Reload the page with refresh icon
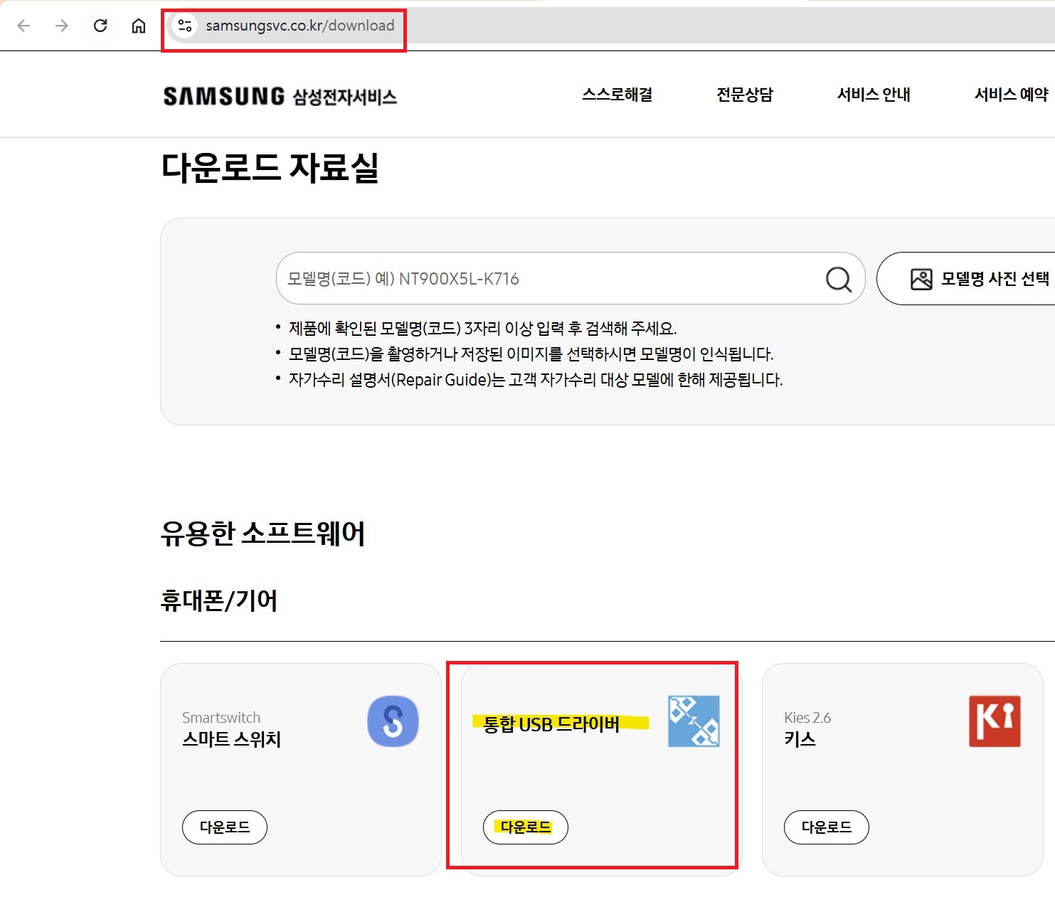This screenshot has width=1055, height=922. [100, 26]
